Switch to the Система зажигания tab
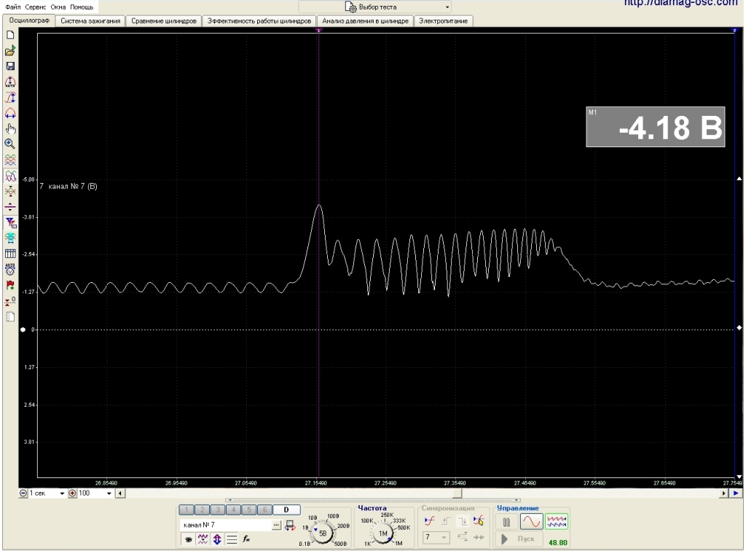This screenshot has width=746, height=551. point(90,21)
